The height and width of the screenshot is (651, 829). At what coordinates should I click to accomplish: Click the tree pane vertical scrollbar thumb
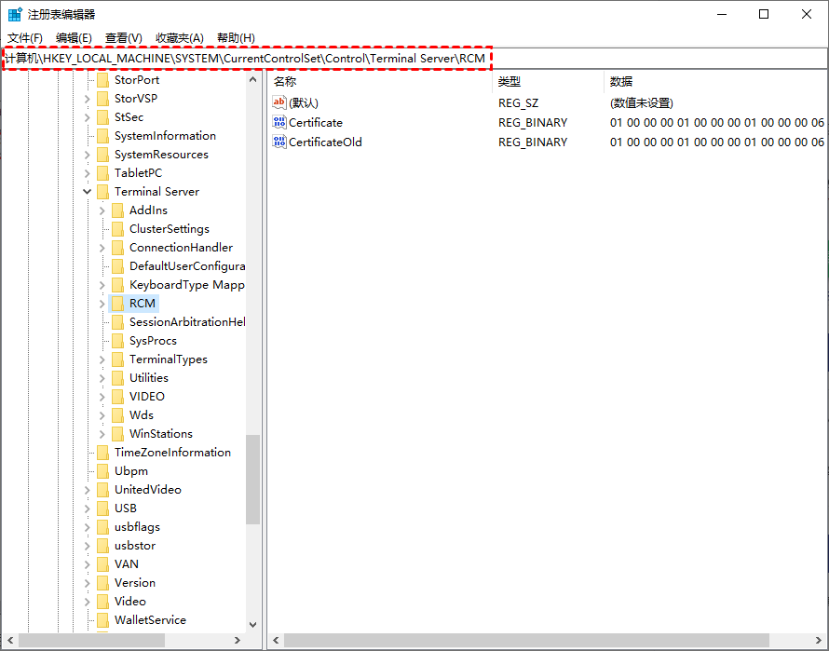coord(252,479)
